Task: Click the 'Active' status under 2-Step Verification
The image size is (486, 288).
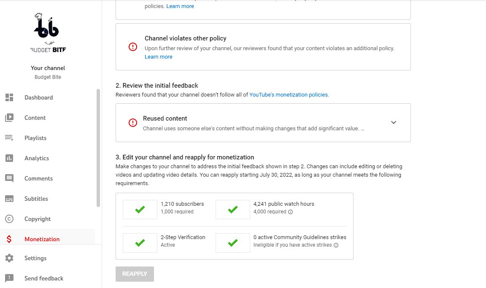Action: click(167, 245)
